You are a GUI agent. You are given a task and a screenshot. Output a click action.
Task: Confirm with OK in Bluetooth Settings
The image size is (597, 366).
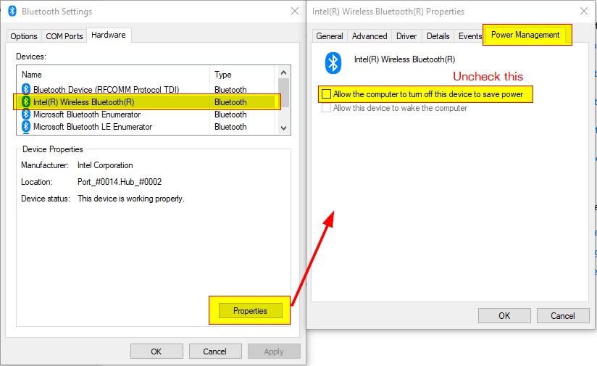tap(156, 352)
